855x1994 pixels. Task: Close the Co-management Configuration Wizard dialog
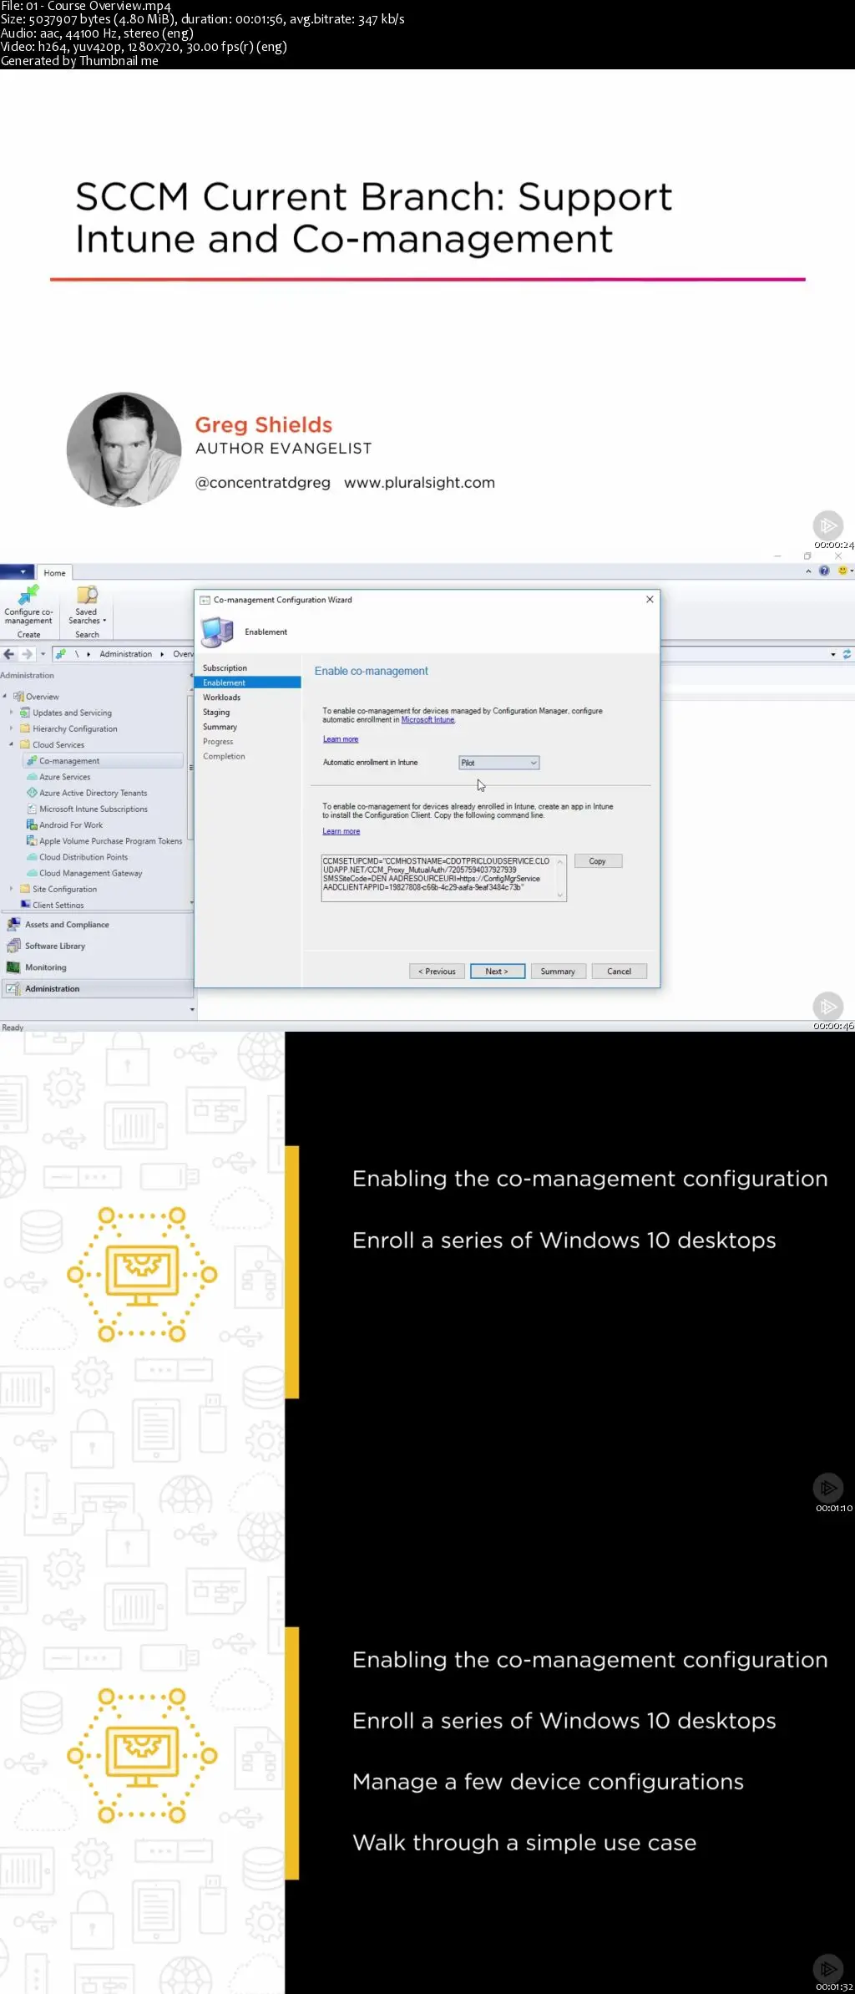[x=650, y=600]
